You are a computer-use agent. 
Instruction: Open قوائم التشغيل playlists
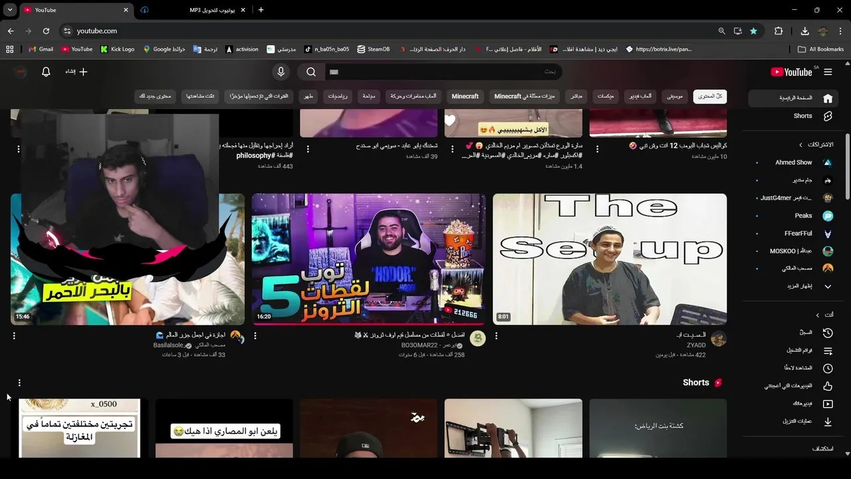(x=794, y=350)
